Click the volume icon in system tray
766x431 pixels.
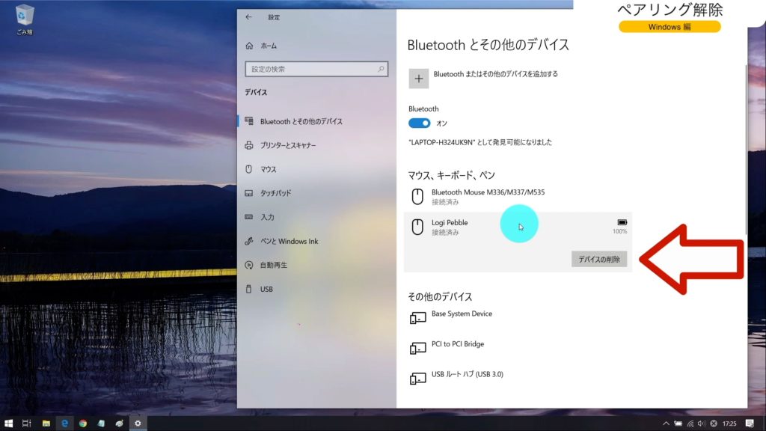[702, 424]
